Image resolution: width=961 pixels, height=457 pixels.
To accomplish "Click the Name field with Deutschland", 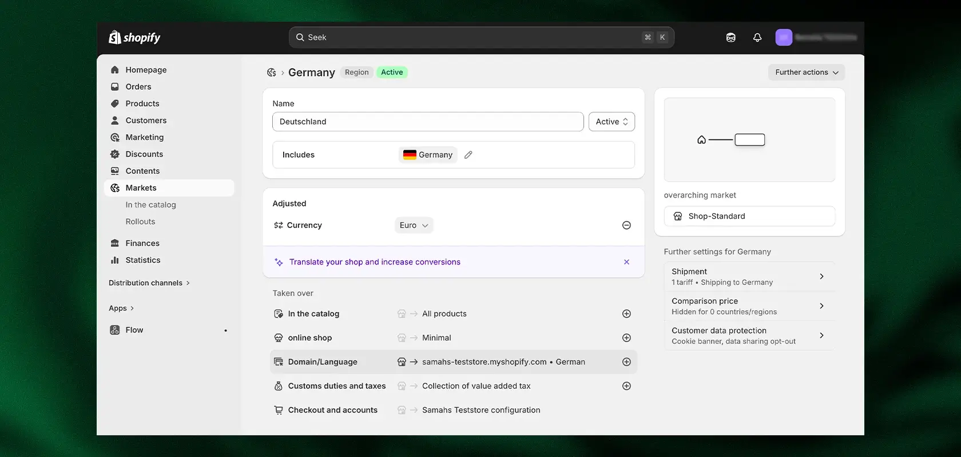I will pos(428,122).
